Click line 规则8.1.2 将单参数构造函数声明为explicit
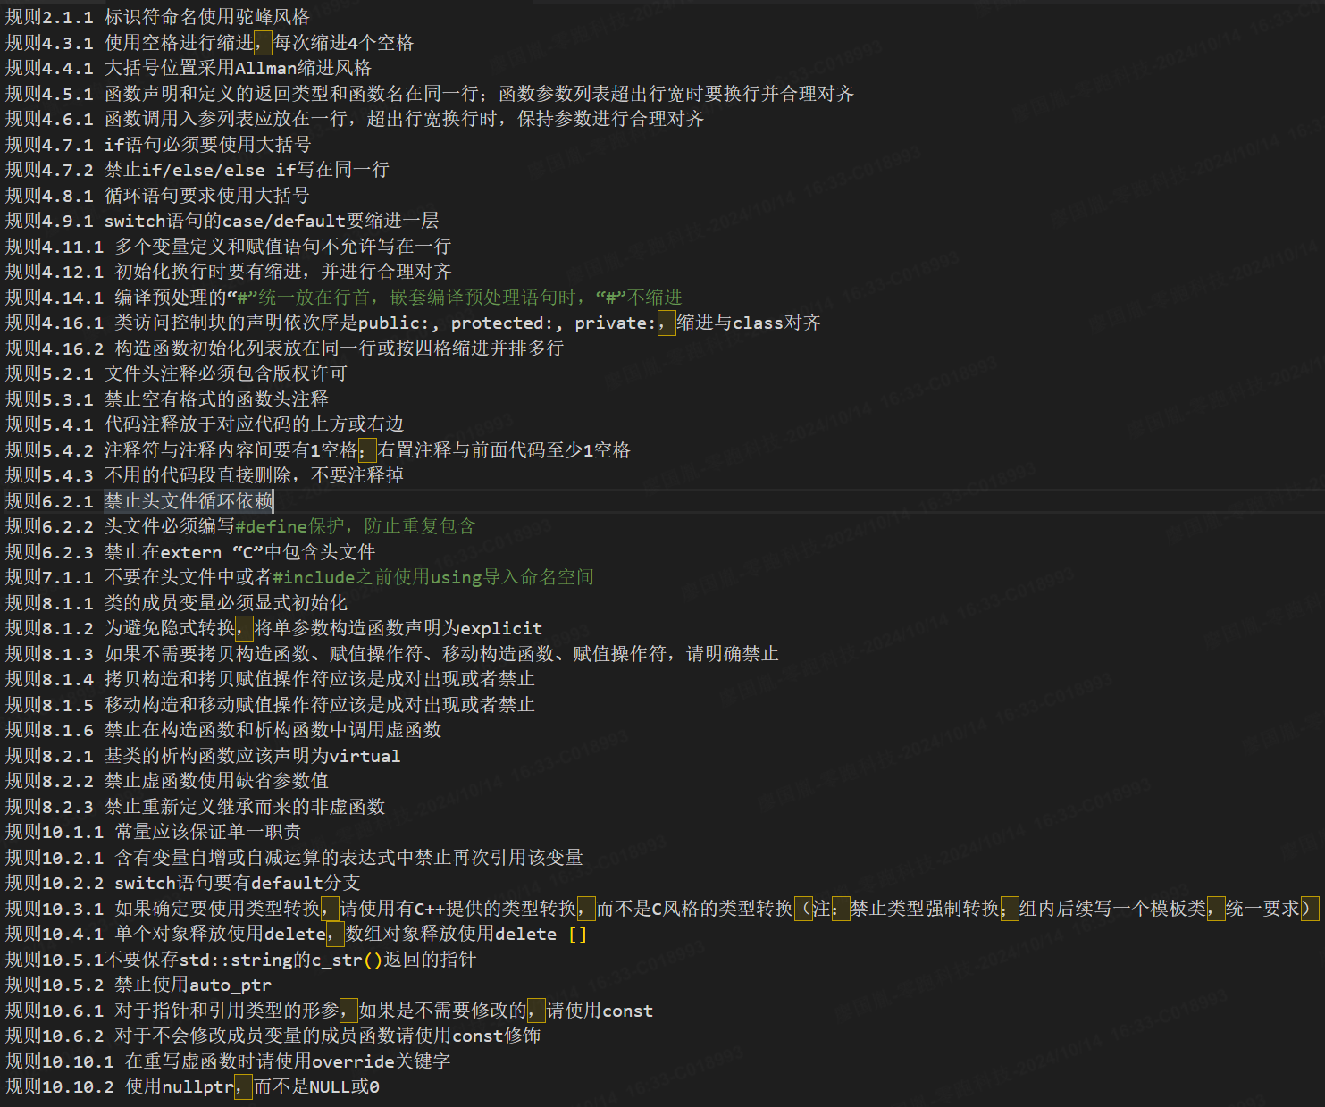Viewport: 1325px width, 1107px height. coord(273,628)
